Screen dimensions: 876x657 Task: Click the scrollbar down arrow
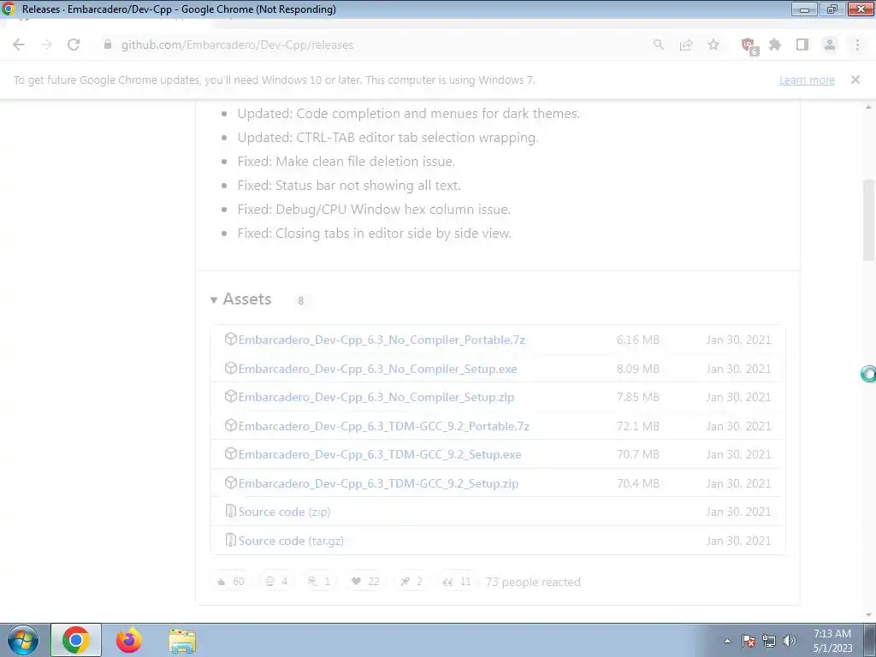click(869, 615)
